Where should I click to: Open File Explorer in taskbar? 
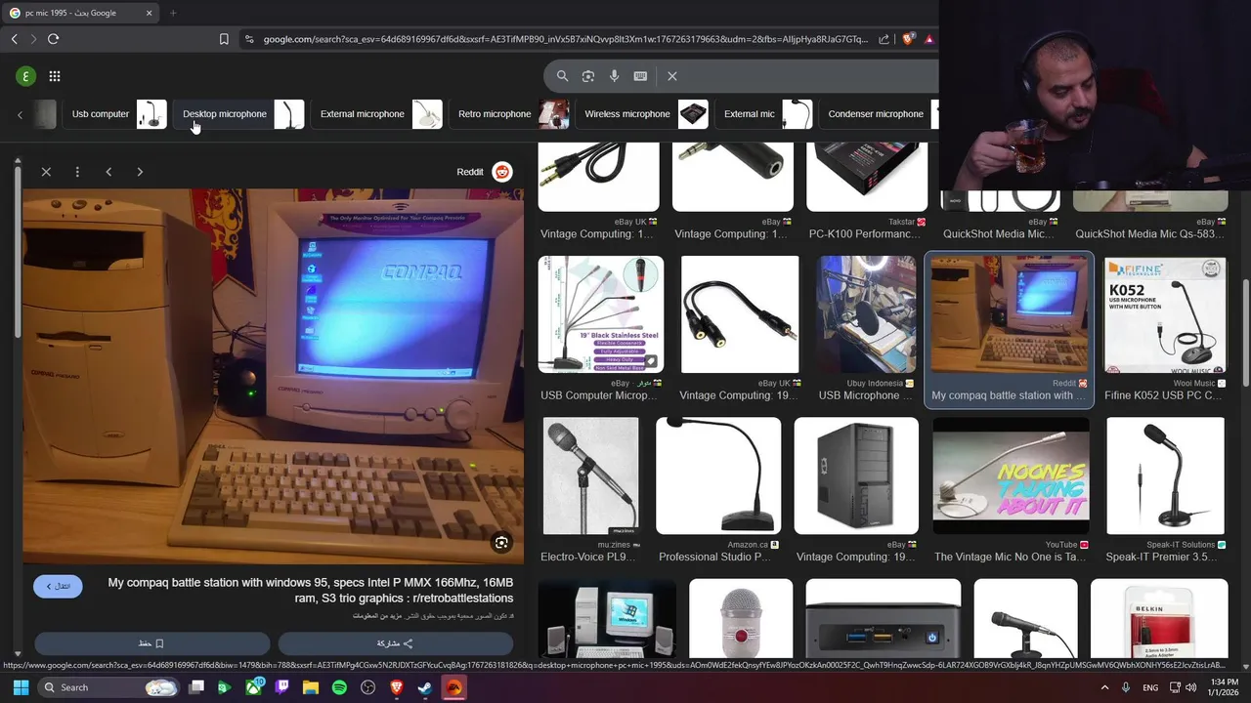(x=311, y=687)
